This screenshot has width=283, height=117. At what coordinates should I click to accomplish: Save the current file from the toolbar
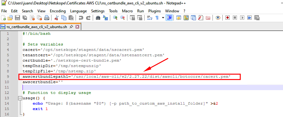coord(17,18)
